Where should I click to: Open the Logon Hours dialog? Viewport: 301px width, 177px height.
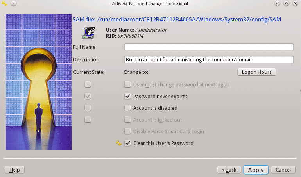click(x=257, y=72)
